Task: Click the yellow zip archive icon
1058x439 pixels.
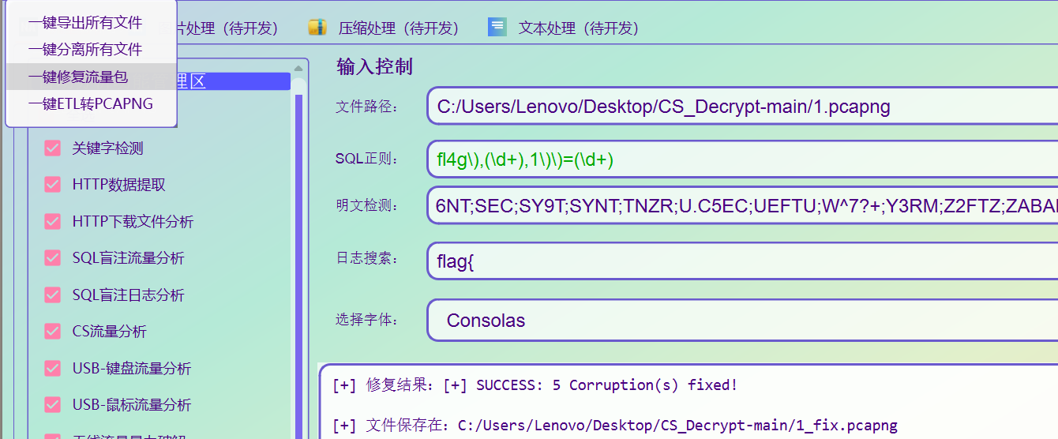Action: click(317, 28)
